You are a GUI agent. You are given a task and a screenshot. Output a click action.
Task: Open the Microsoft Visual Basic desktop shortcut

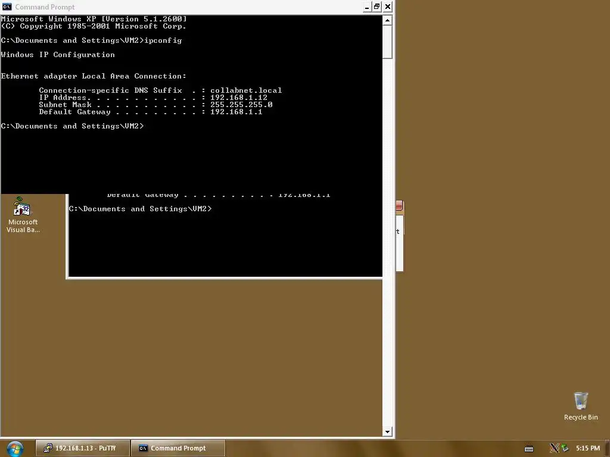click(23, 215)
